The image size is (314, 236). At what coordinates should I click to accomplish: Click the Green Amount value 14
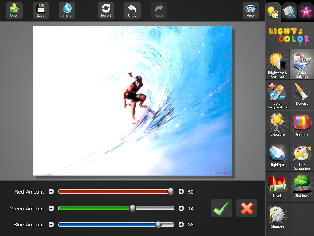pyautogui.click(x=191, y=209)
